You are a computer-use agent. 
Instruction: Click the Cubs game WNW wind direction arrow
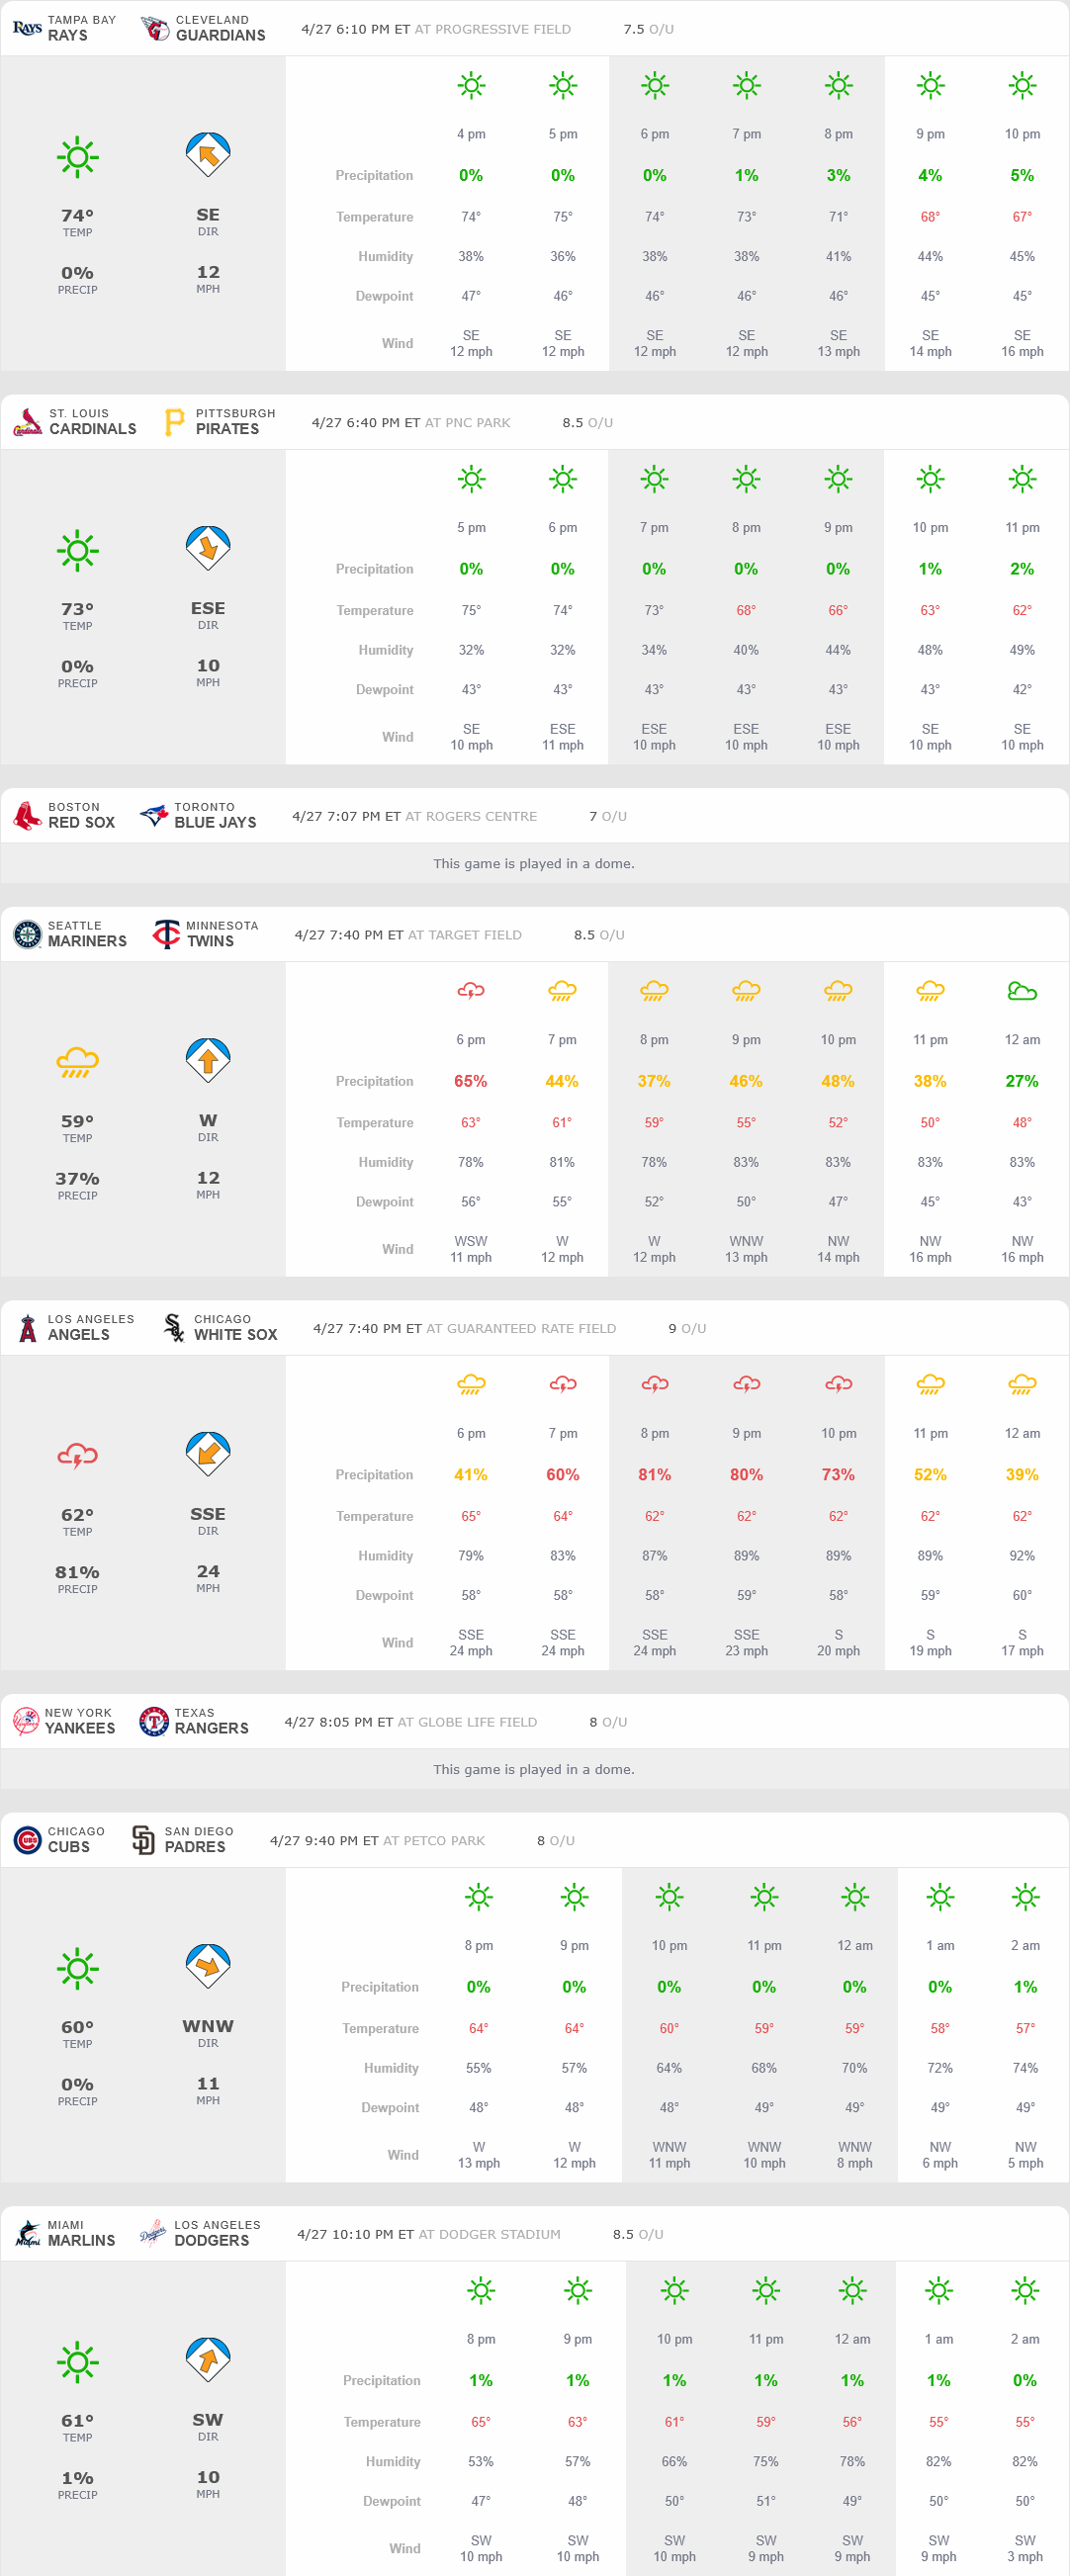tap(208, 1967)
